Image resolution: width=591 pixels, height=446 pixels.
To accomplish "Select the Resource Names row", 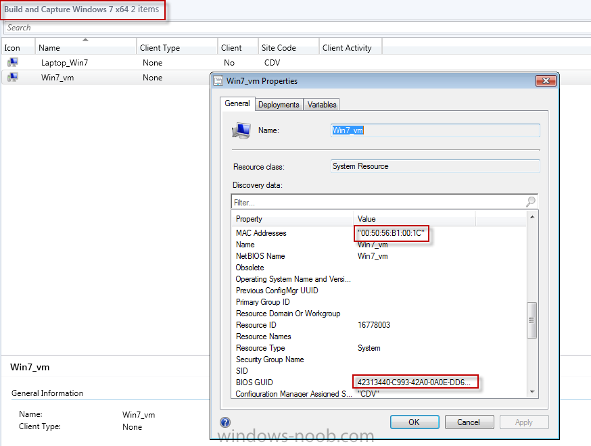I will pos(379,337).
